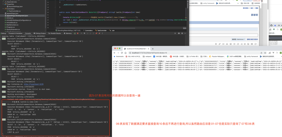Click share icon in localhost address bar
This screenshot has width=282, height=137.
(261, 53)
